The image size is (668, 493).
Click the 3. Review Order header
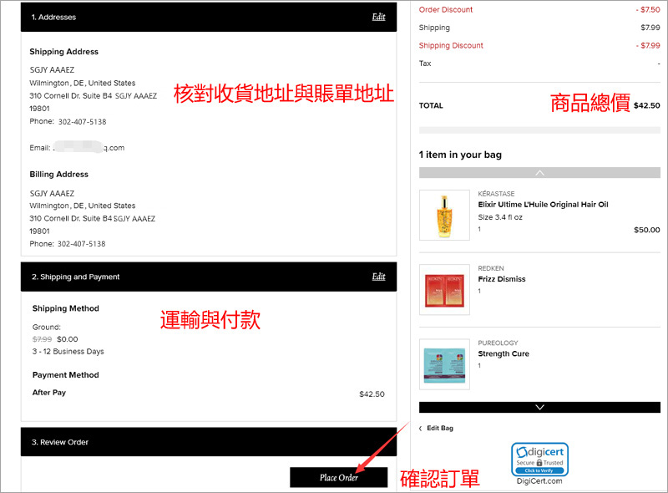click(209, 442)
